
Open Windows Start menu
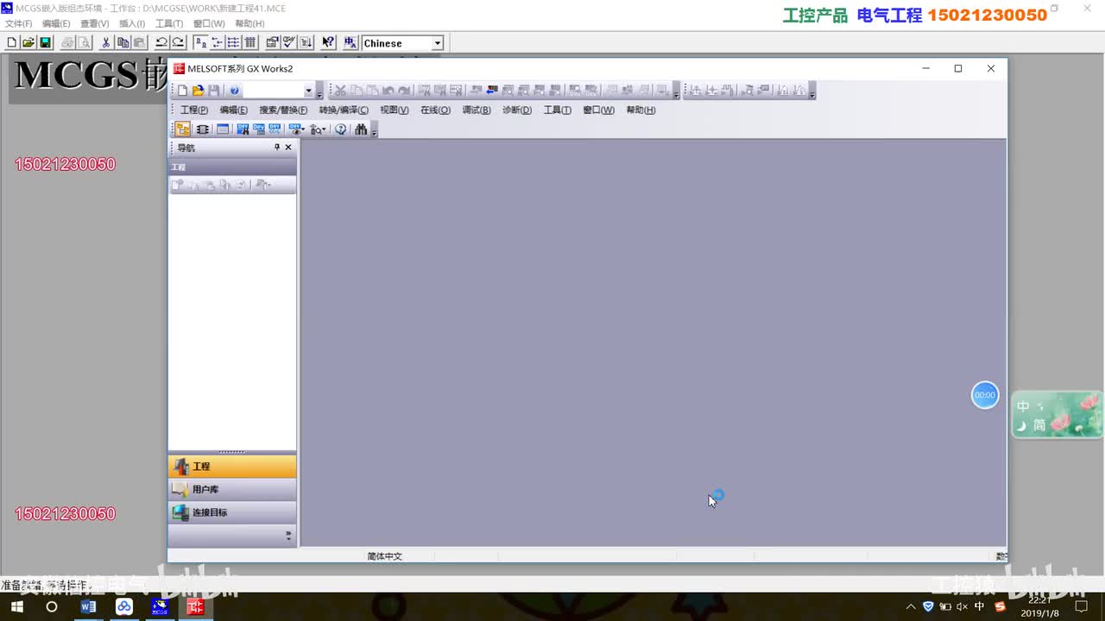16,607
